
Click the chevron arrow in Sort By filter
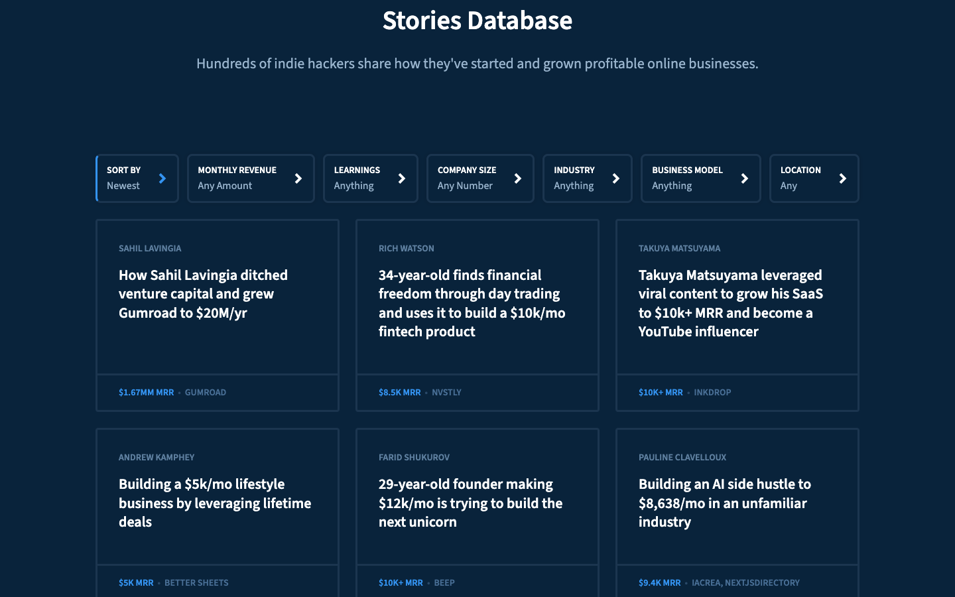[x=162, y=178]
